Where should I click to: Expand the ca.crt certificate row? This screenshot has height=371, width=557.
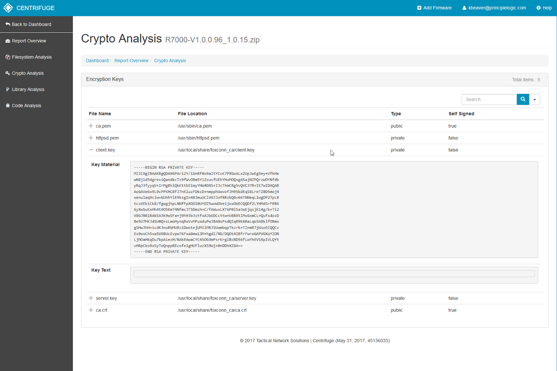click(x=91, y=310)
